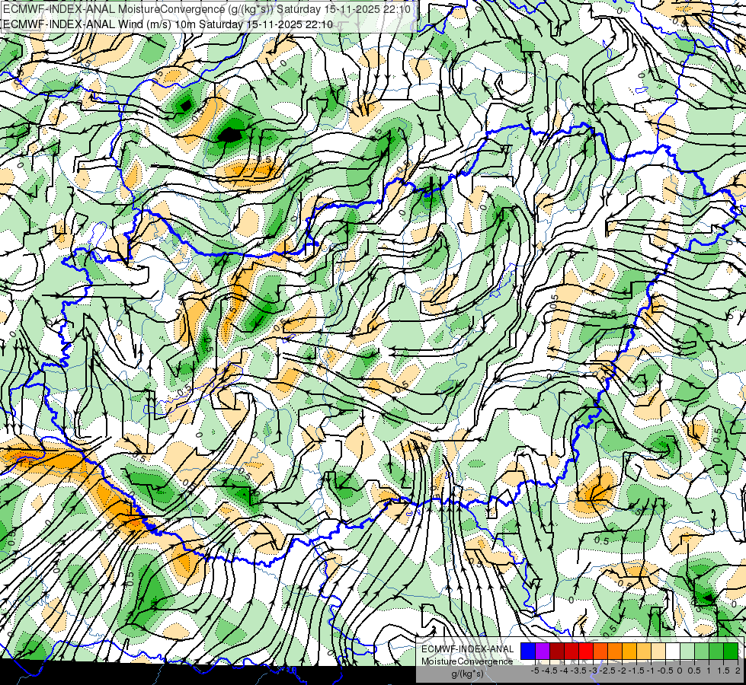The image size is (746, 685).
Task: Click the -1 legend tick value
Action: pos(651,671)
